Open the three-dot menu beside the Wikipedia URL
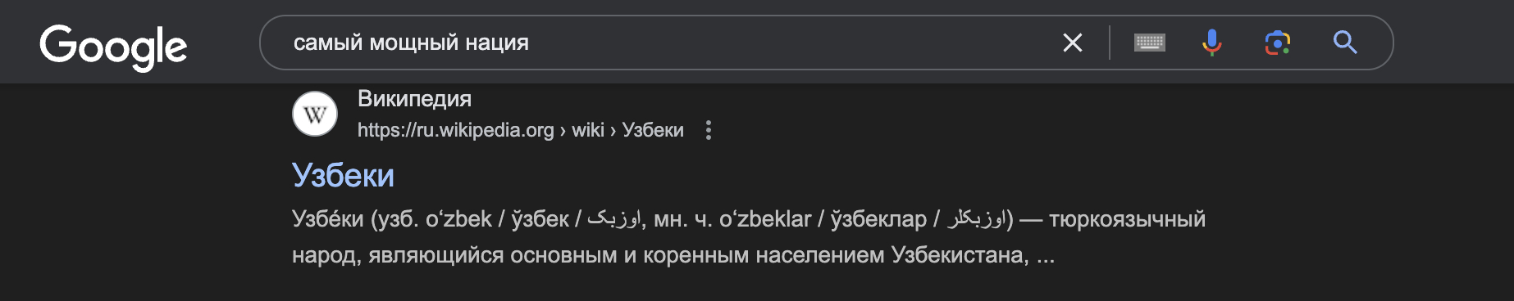This screenshot has width=1514, height=301. pyautogui.click(x=709, y=130)
